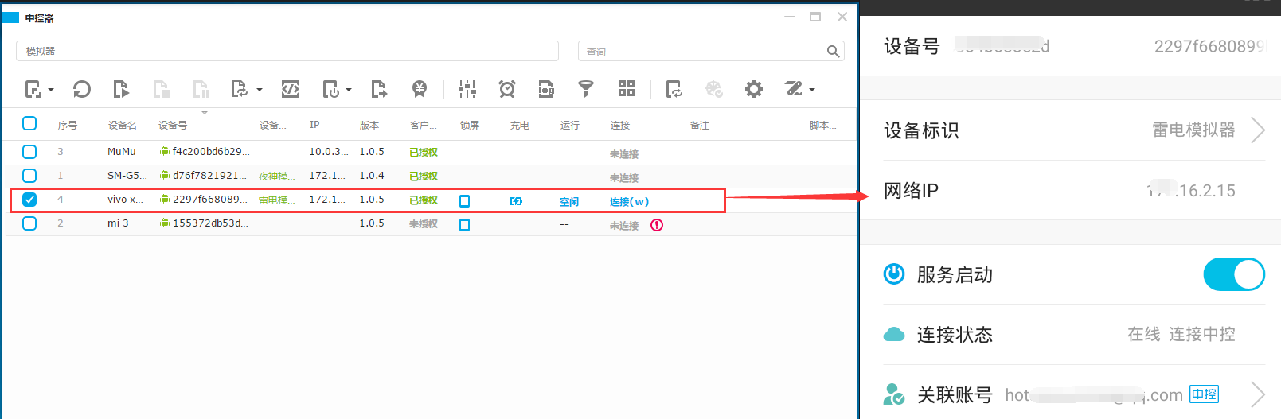Screen dimensions: 1281x419
Task: Open dropdown arrow beside edit pencil icon
Action: pos(812,90)
